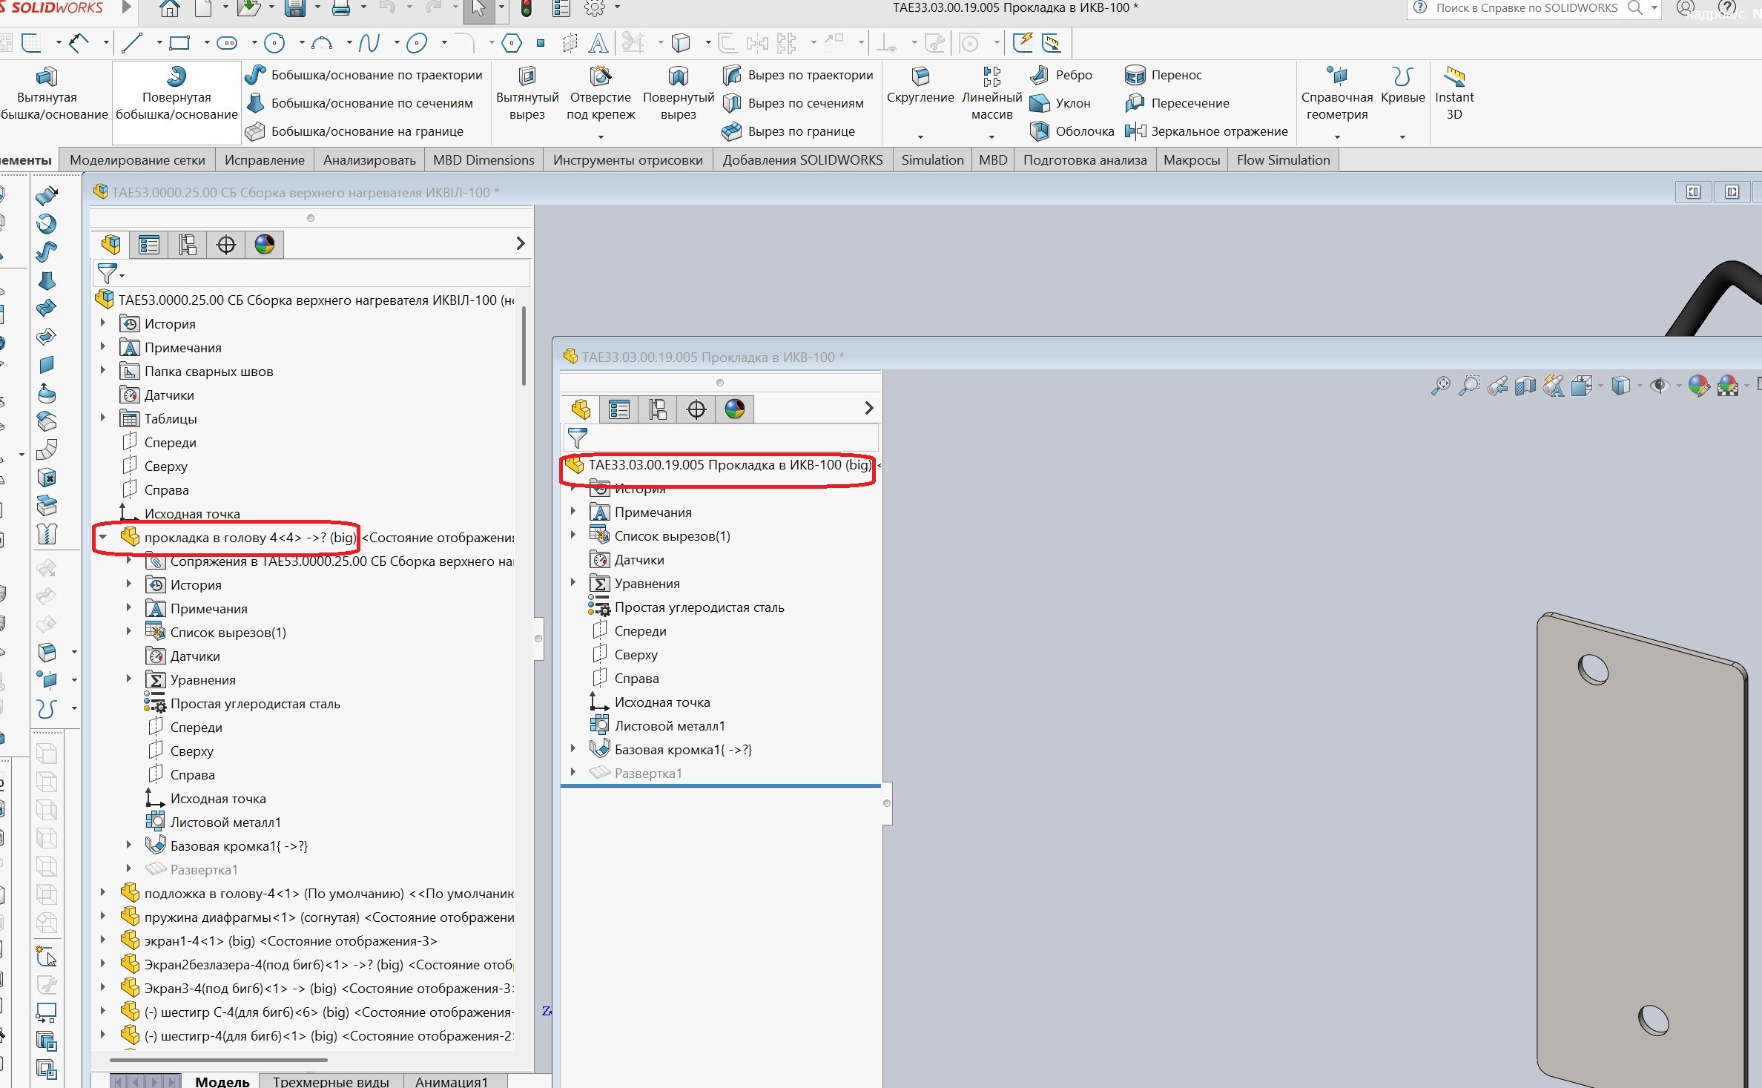1762x1088 pixels.
Task: Open the Reference Geometry (Справочная геометрия) dropdown arrow
Action: coord(1337,136)
